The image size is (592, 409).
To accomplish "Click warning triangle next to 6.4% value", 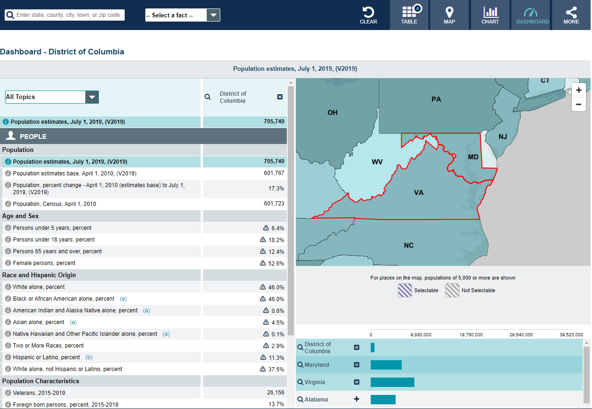I will (x=266, y=228).
